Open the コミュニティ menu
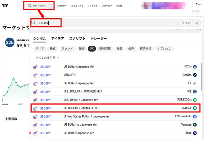The height and width of the screenshot is (141, 205). coord(77,6)
